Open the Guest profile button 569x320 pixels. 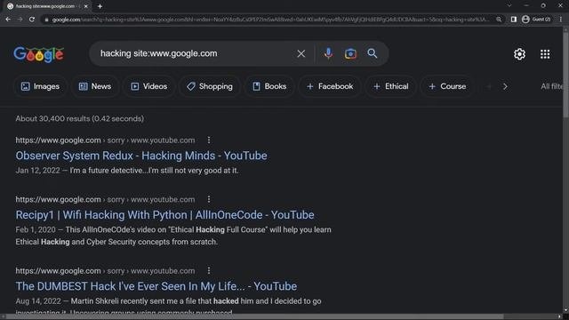click(536, 20)
